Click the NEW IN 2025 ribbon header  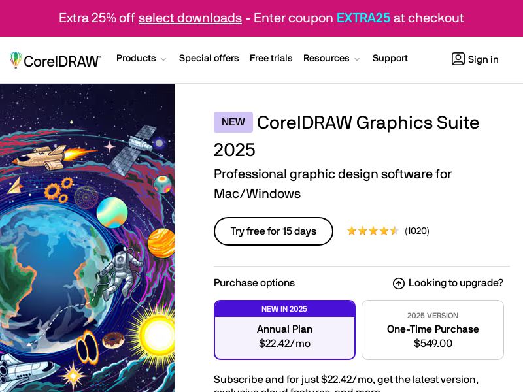(284, 309)
